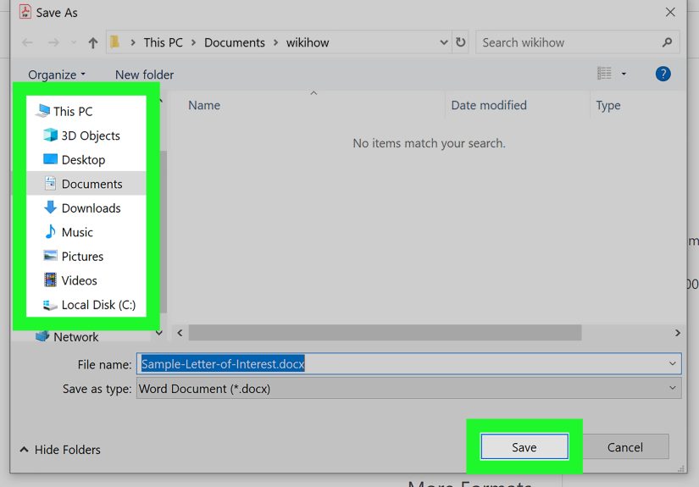Click the left arrow of horizontal scrollbar
Image resolution: width=699 pixels, height=487 pixels.
tap(180, 333)
